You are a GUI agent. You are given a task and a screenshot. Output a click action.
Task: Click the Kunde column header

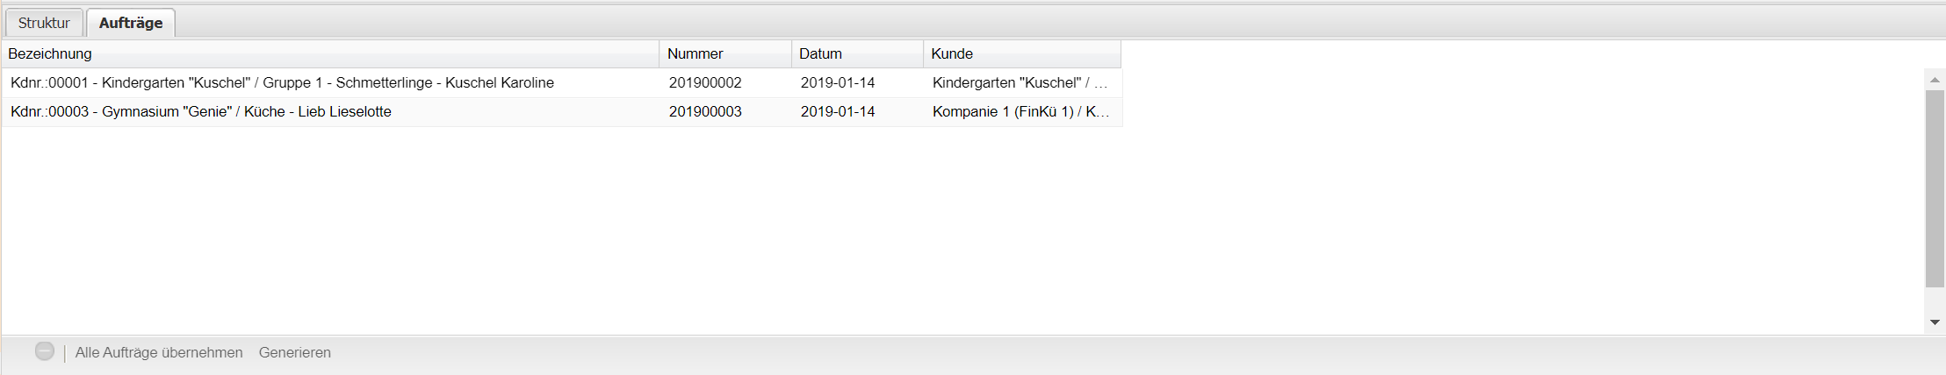click(x=952, y=53)
